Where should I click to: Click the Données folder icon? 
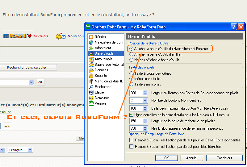[91, 70]
